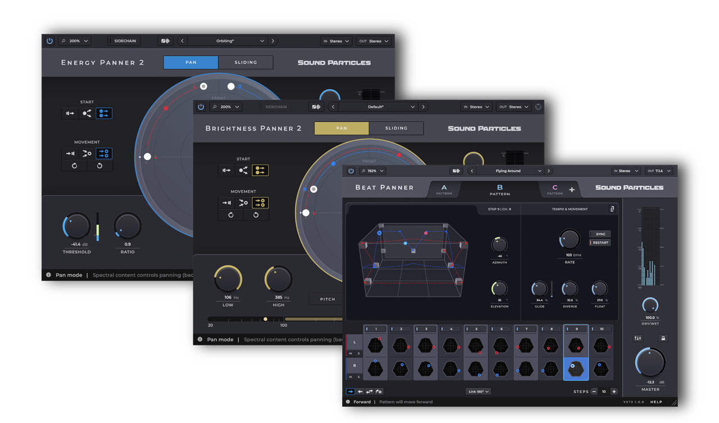Select middle Start mode icon in Energy Panner
Image resolution: width=719 pixels, height=423 pixels.
click(87, 113)
